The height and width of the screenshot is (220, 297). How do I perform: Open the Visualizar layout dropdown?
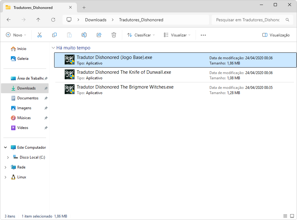(177, 35)
